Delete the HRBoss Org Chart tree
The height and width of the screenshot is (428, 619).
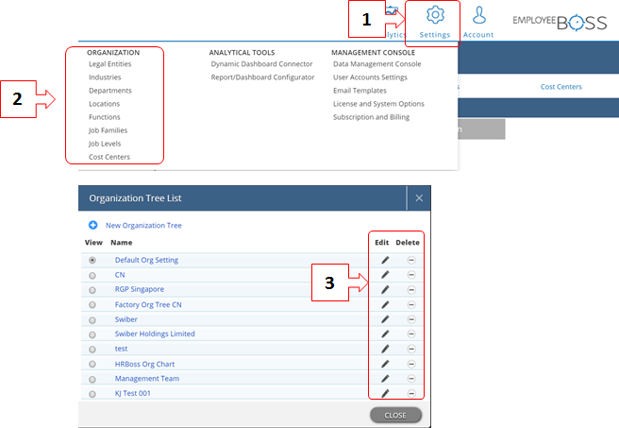411,364
